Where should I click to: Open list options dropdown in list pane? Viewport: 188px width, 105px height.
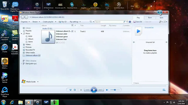161,22
